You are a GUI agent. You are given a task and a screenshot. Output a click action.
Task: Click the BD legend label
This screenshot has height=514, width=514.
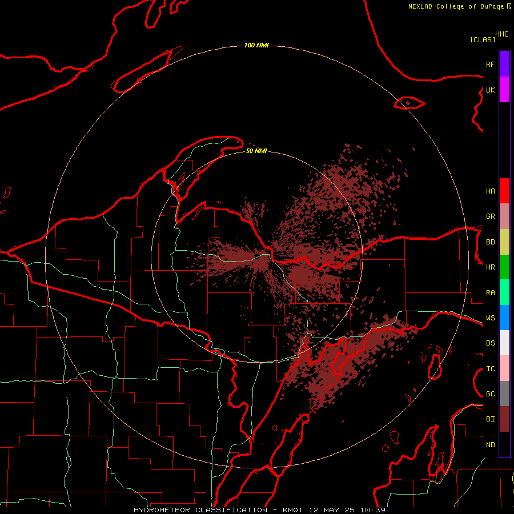point(490,242)
